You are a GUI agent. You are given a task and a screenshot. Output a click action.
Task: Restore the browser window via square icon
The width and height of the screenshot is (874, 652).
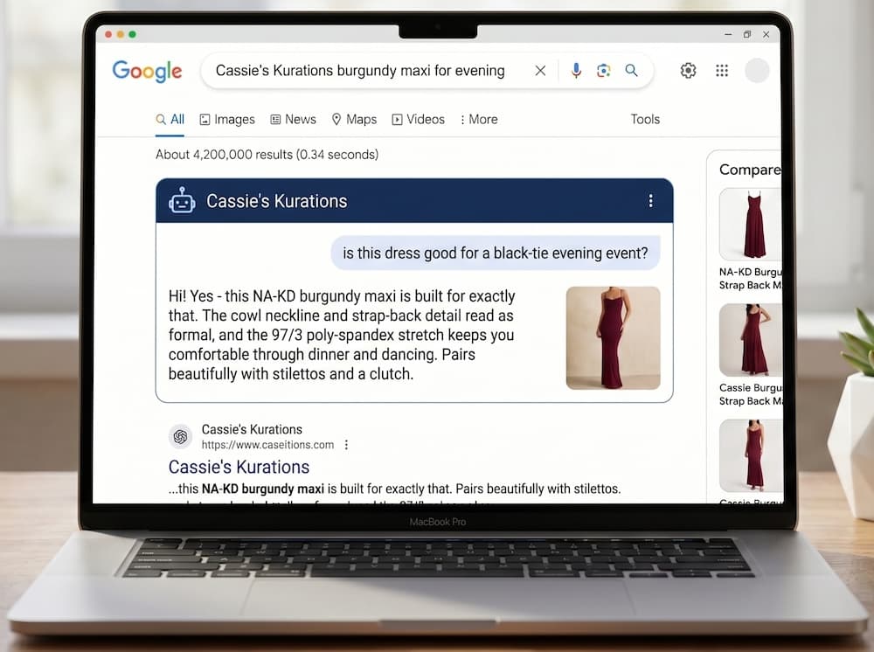pyautogui.click(x=747, y=35)
